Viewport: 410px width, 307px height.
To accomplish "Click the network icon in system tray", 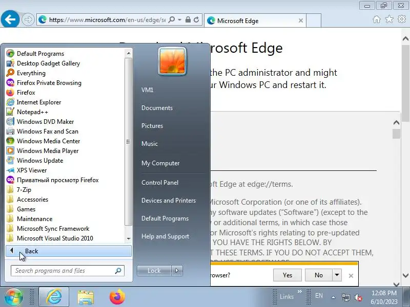I will 345,297.
